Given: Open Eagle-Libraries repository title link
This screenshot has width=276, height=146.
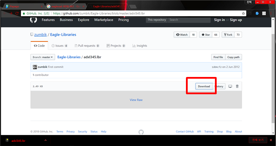Looking at the screenshot, I should (x=63, y=35).
